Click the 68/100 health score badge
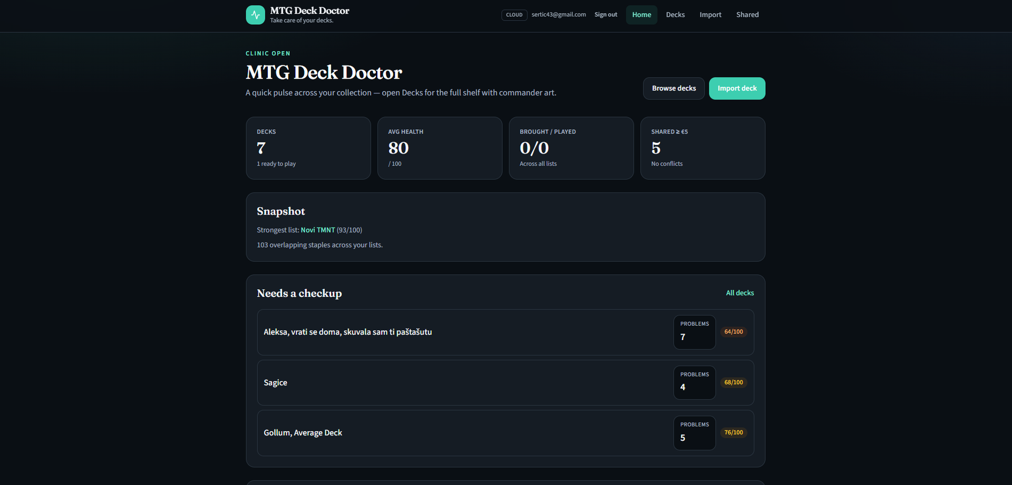This screenshot has width=1012, height=485. [734, 383]
